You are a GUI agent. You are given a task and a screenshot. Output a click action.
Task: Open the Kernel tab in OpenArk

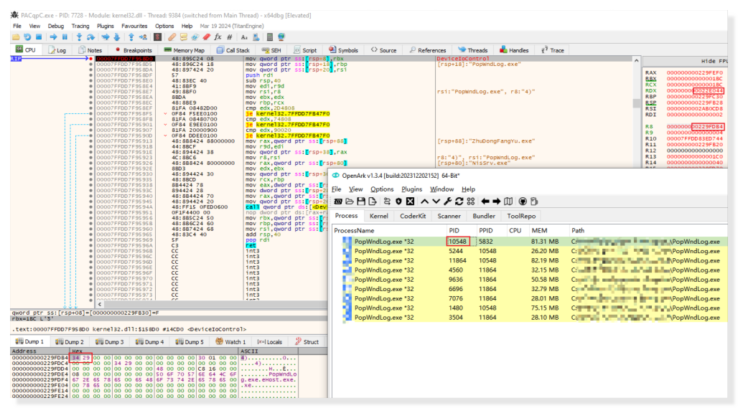point(378,216)
